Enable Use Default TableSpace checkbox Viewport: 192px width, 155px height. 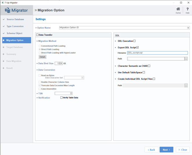pos(144,72)
